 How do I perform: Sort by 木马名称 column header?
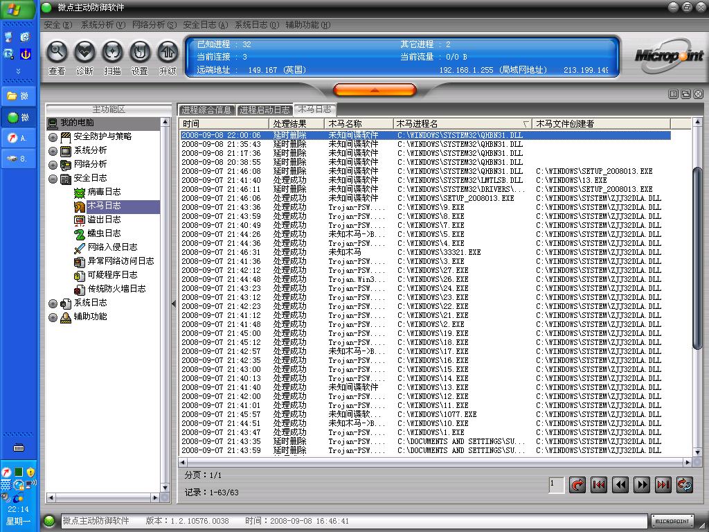[359, 123]
